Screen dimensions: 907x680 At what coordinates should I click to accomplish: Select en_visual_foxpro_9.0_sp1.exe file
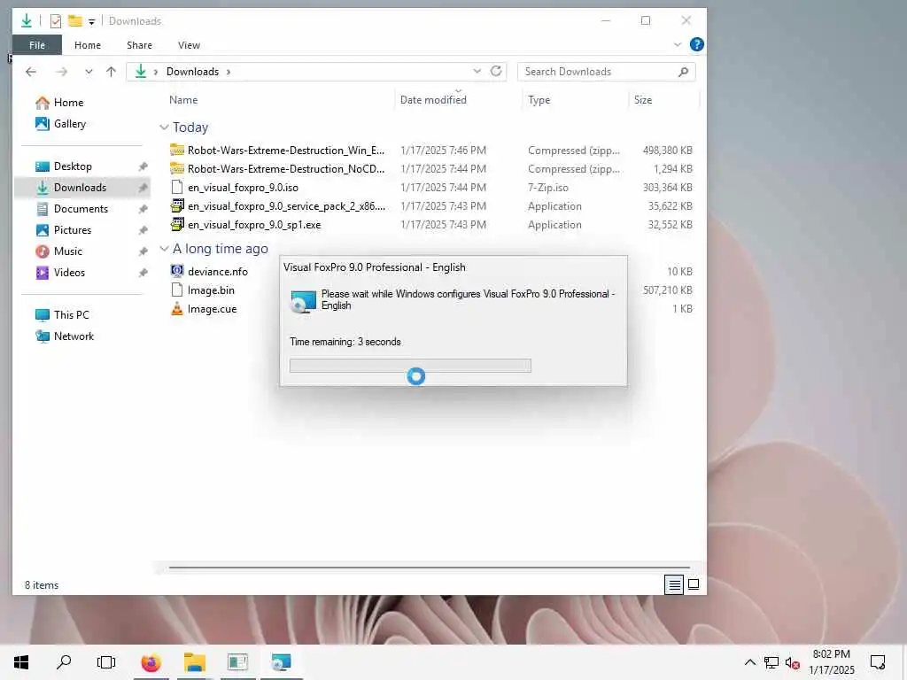pyautogui.click(x=254, y=225)
